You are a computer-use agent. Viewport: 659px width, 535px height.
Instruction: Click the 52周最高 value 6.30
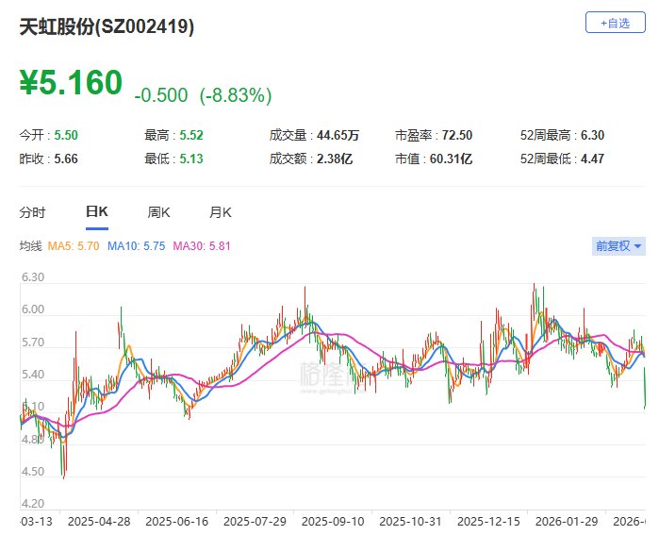[x=594, y=136]
